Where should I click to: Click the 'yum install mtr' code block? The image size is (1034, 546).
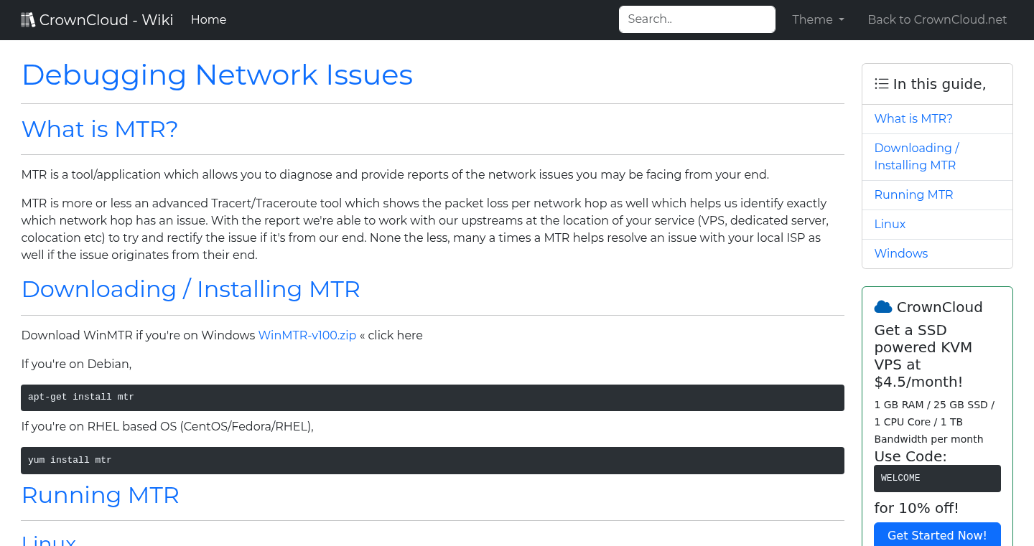[x=432, y=460]
